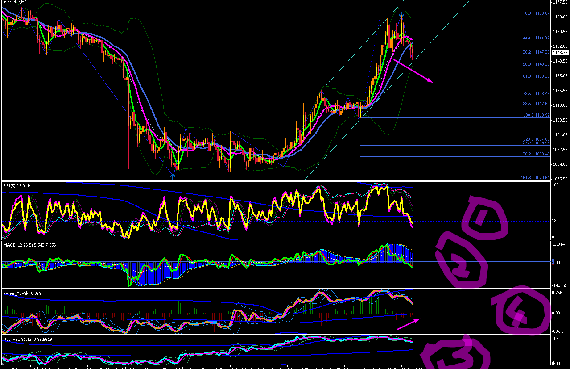The image size is (570, 369).
Task: Open the small triangle menu beside GOLD,H4
Action: click(4, 2)
